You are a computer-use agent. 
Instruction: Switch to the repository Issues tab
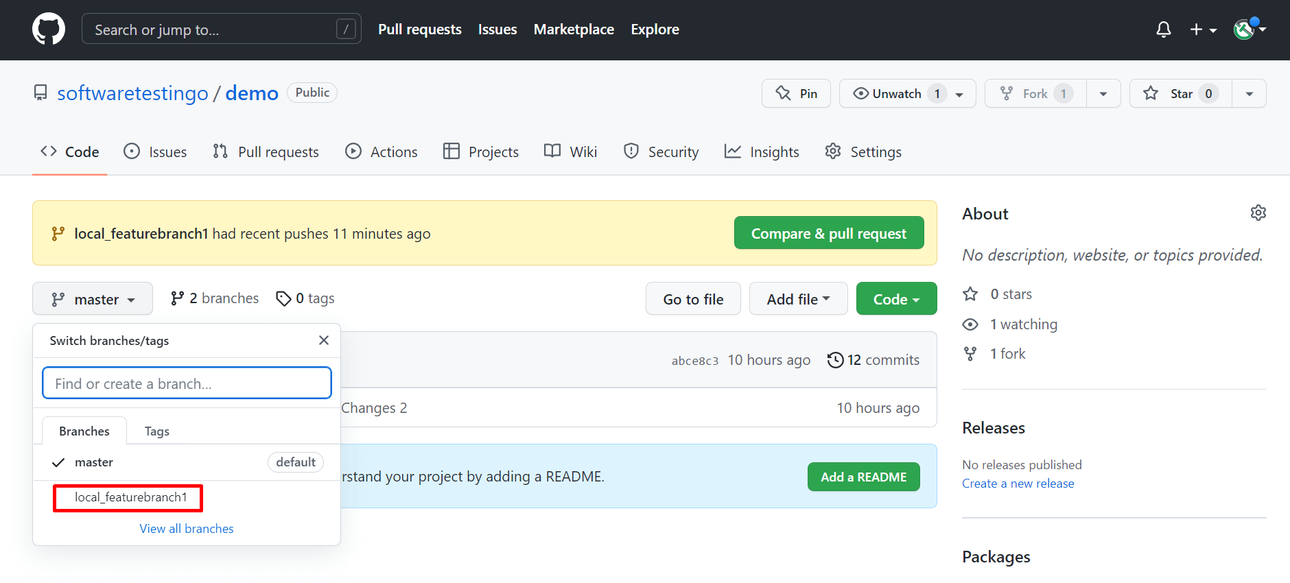[155, 152]
